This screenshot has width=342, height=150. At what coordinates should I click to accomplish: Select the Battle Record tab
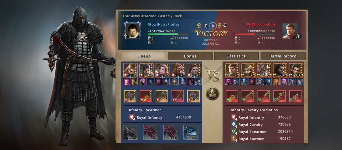(283, 56)
